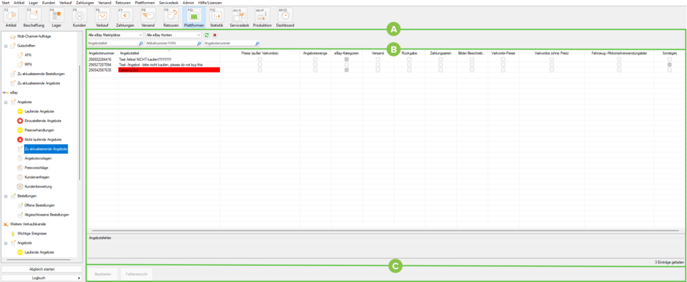Open the Logbuch button menu
This screenshot has width=687, height=282.
(x=41, y=277)
